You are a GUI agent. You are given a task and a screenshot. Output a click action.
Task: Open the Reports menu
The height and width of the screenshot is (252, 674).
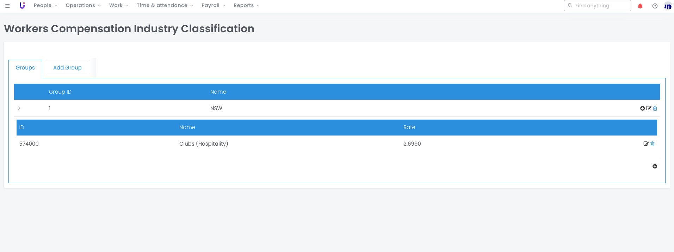click(x=246, y=6)
